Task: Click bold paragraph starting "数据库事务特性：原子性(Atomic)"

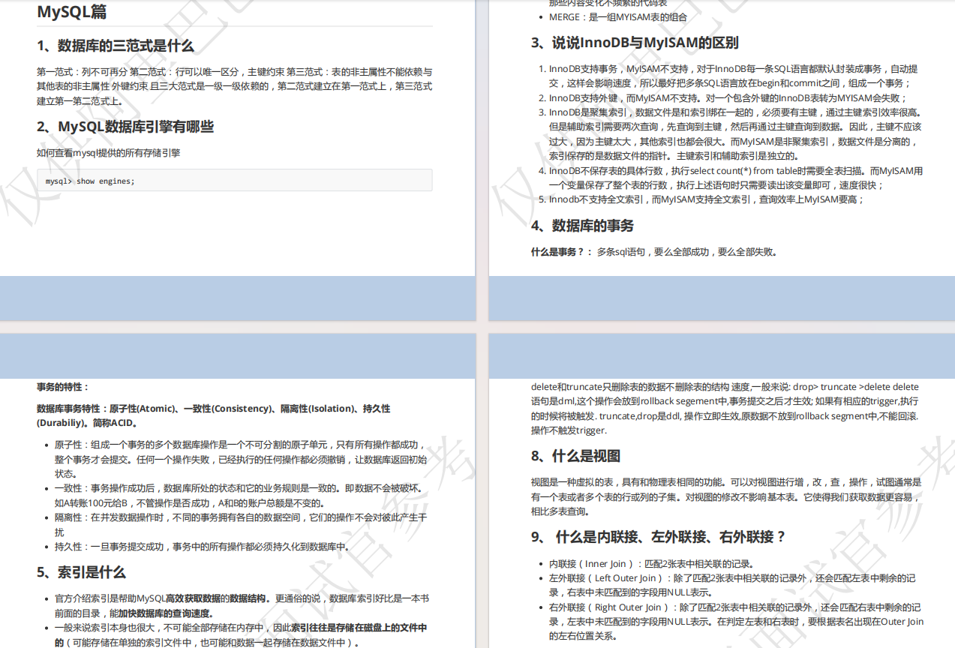Action: pos(214,415)
